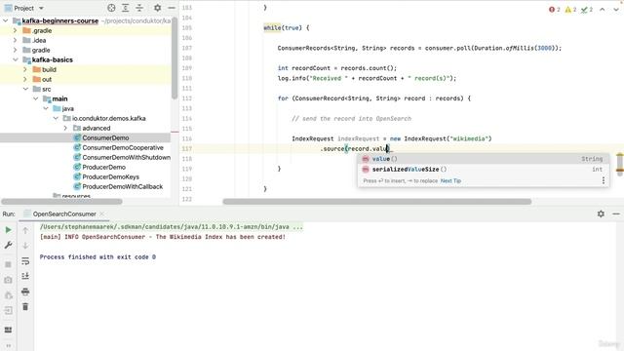The width and height of the screenshot is (624, 351).
Task: Go to next highlighted error arrow
Action: point(616,9)
